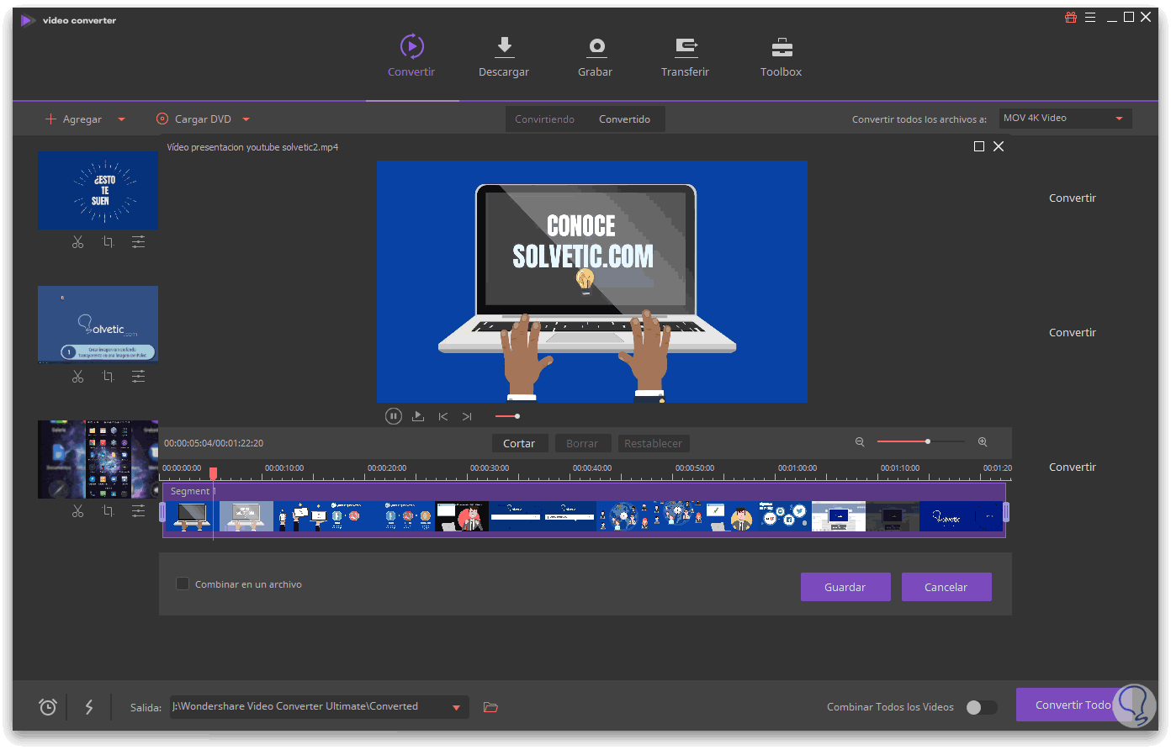Viewport: 1171px width, 750px height.
Task: Open effects settings icon under Solvetic logo thumbnail
Action: coord(138,377)
